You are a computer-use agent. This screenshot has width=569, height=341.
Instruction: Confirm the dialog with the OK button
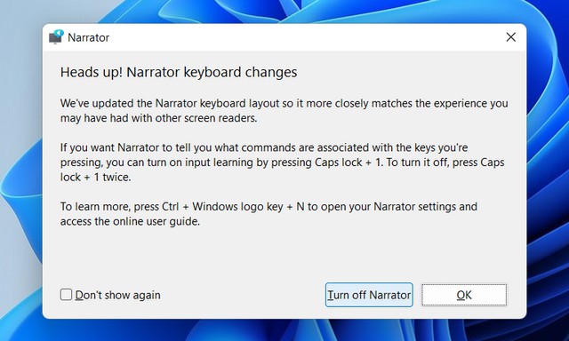464,295
